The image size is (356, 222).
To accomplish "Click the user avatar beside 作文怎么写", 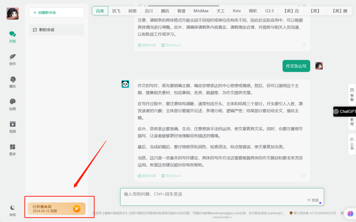I will point(319,66).
